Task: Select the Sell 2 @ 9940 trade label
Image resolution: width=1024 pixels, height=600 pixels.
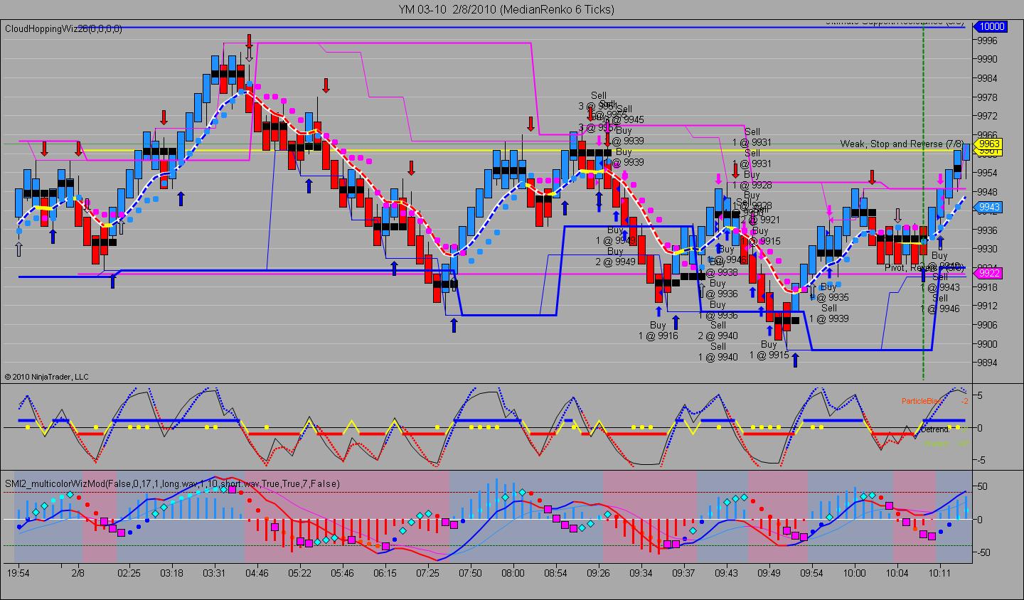Action: [718, 331]
